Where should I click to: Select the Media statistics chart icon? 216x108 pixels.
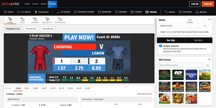[x=203, y=20]
